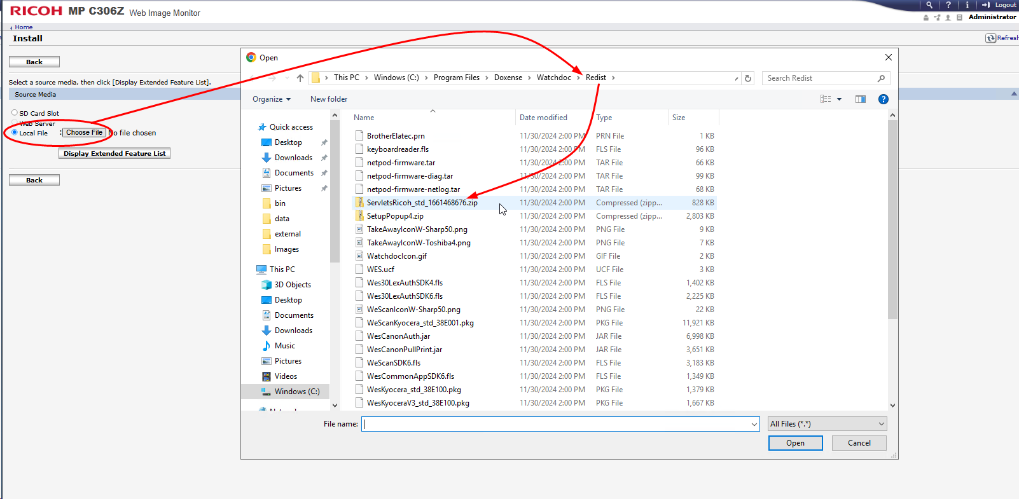
Task: Select the Local File radio button
Action: pyautogui.click(x=15, y=132)
